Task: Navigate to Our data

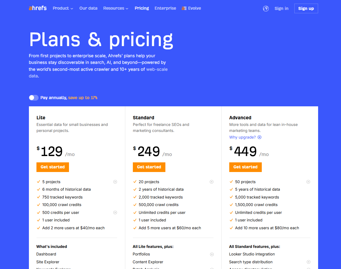Action: pos(88,8)
